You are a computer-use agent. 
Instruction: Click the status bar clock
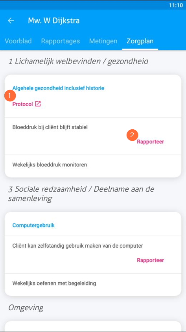click(176, 5)
